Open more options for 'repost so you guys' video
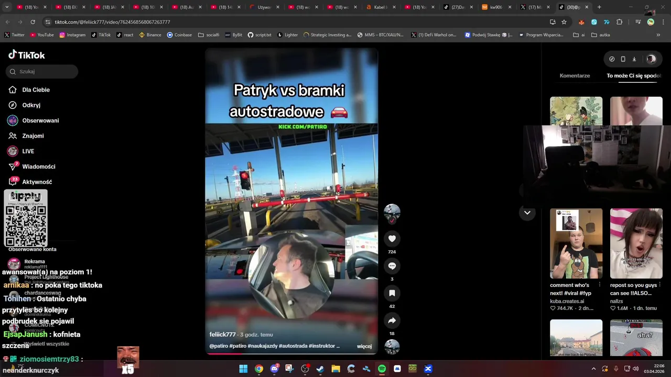The width and height of the screenshot is (671, 377). click(659, 285)
